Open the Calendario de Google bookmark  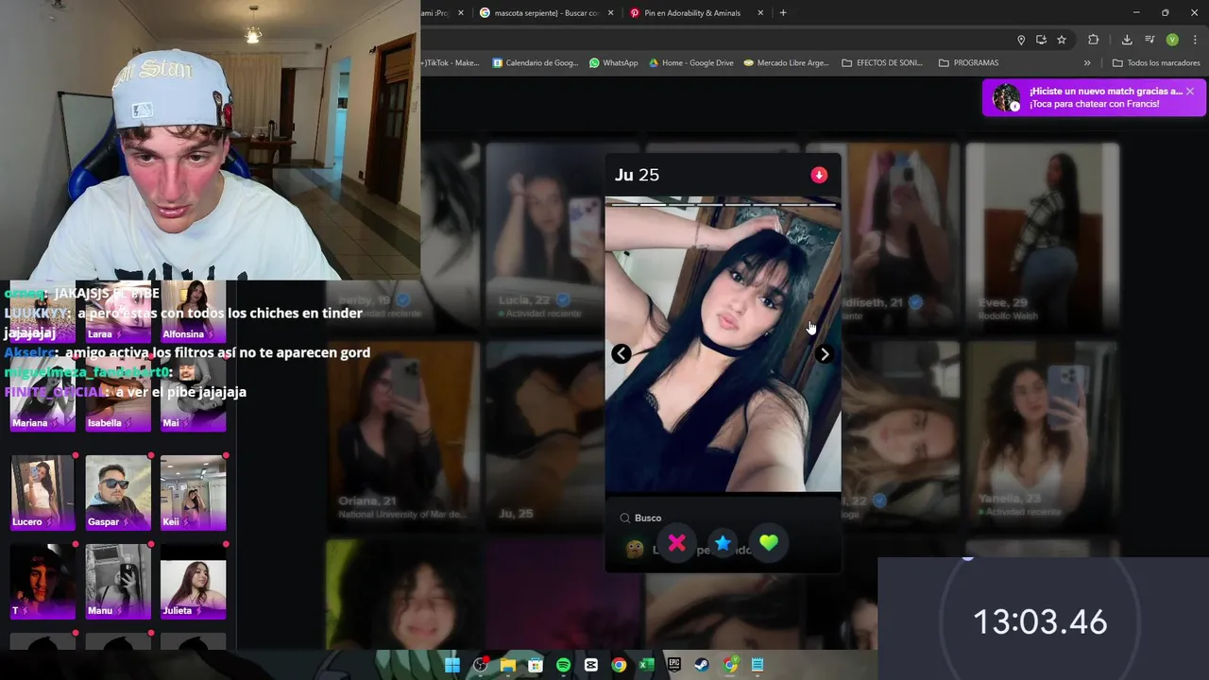click(535, 63)
